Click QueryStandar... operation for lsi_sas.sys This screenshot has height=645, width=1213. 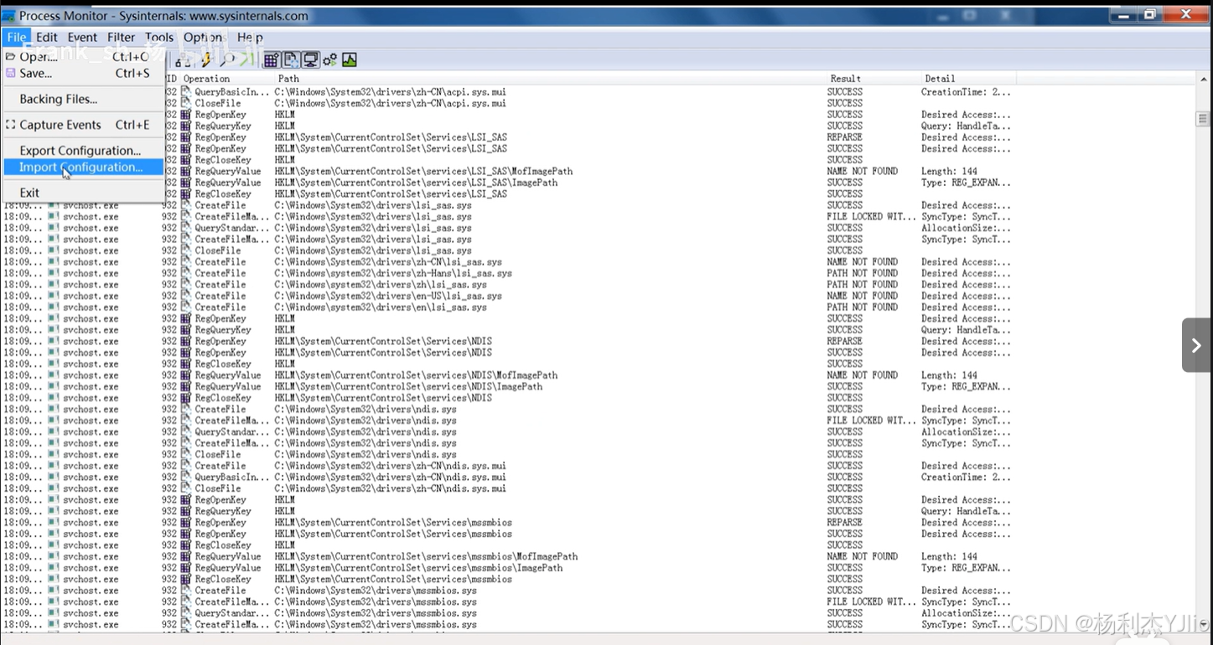(x=232, y=228)
